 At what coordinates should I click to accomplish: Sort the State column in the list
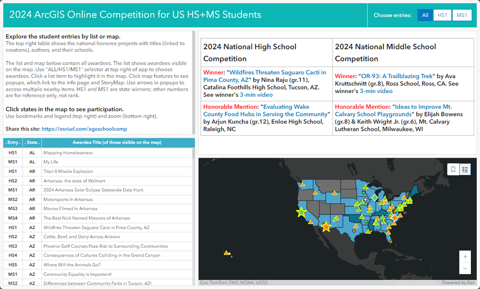[32, 142]
